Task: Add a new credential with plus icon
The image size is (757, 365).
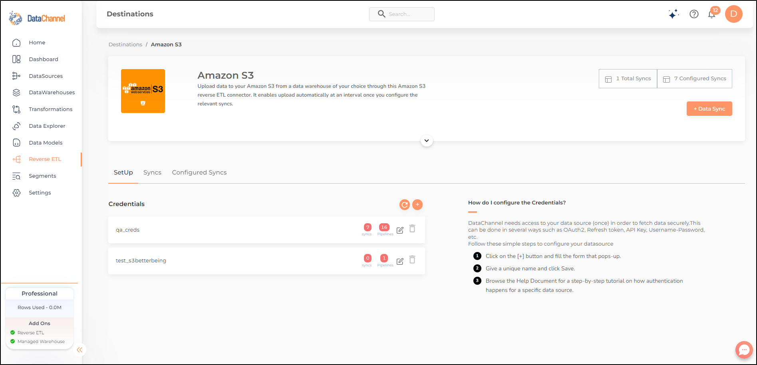Action: tap(417, 204)
